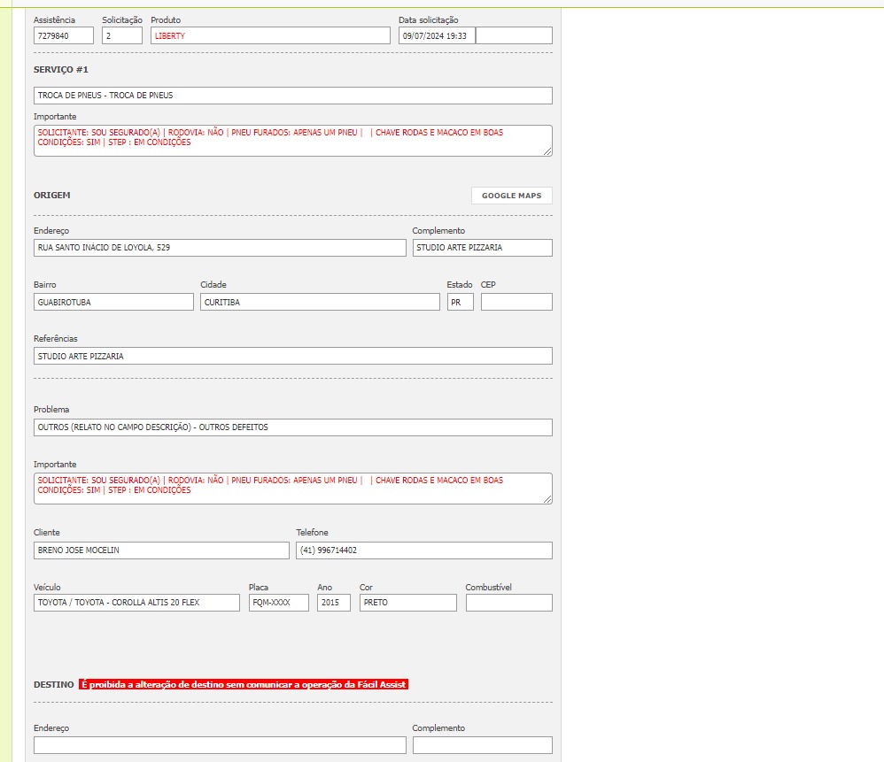Click the Referências field STUDIO ARTE PIZZARIA

(x=293, y=356)
